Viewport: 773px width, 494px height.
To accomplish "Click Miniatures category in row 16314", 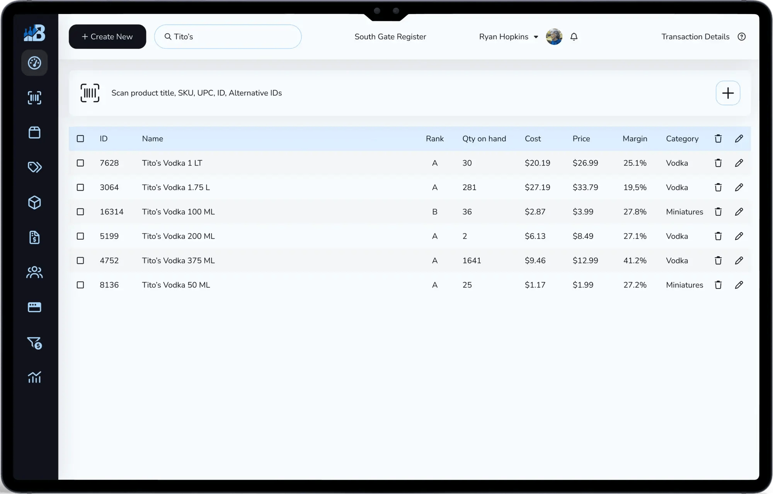I will pyautogui.click(x=684, y=211).
